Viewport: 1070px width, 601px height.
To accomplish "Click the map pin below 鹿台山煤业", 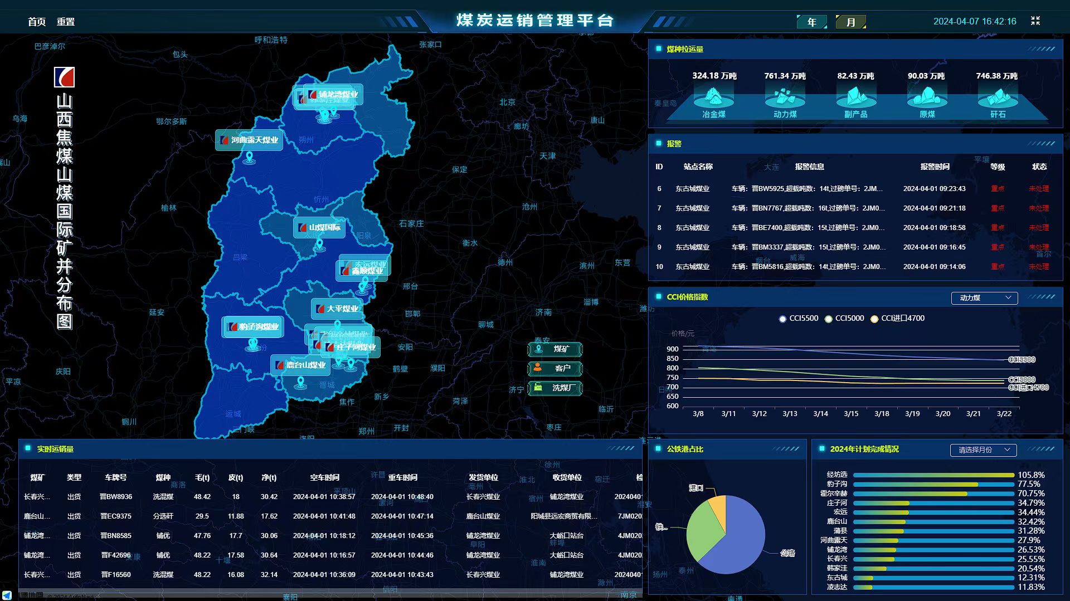I will click(x=301, y=383).
